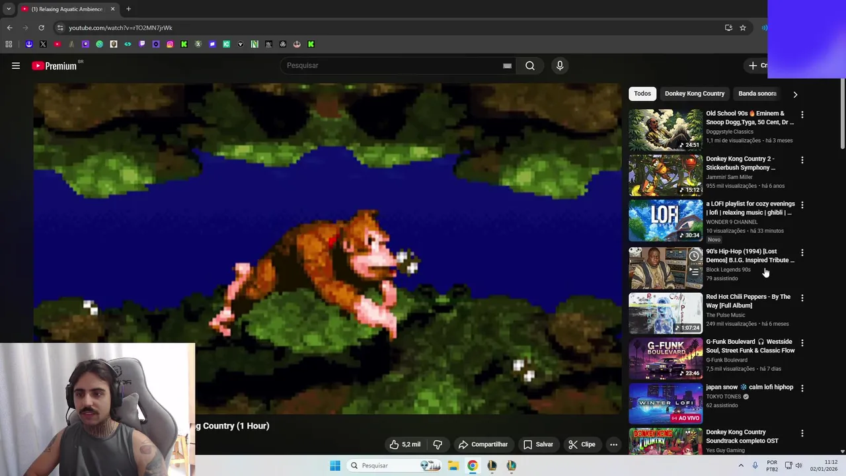
Task: Open Winter Lofi live stream thumbnail
Action: tap(666, 403)
